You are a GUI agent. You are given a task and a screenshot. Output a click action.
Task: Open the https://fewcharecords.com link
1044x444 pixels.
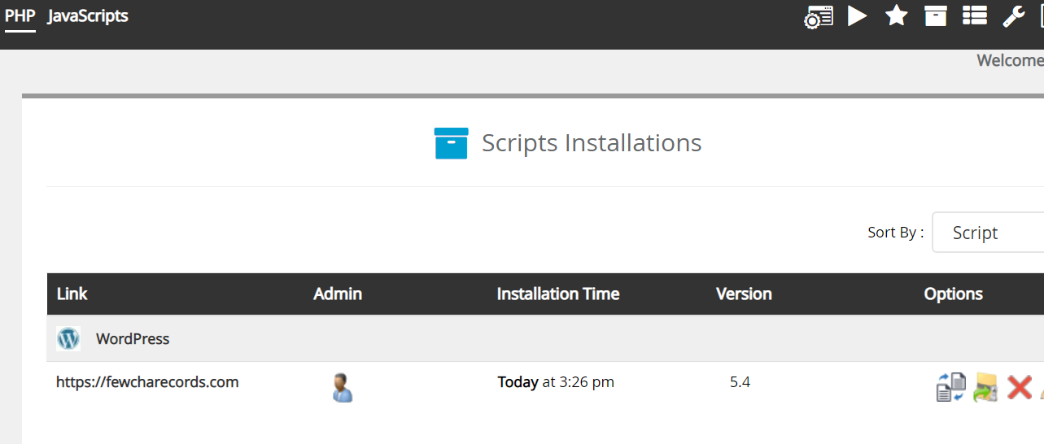coord(147,382)
